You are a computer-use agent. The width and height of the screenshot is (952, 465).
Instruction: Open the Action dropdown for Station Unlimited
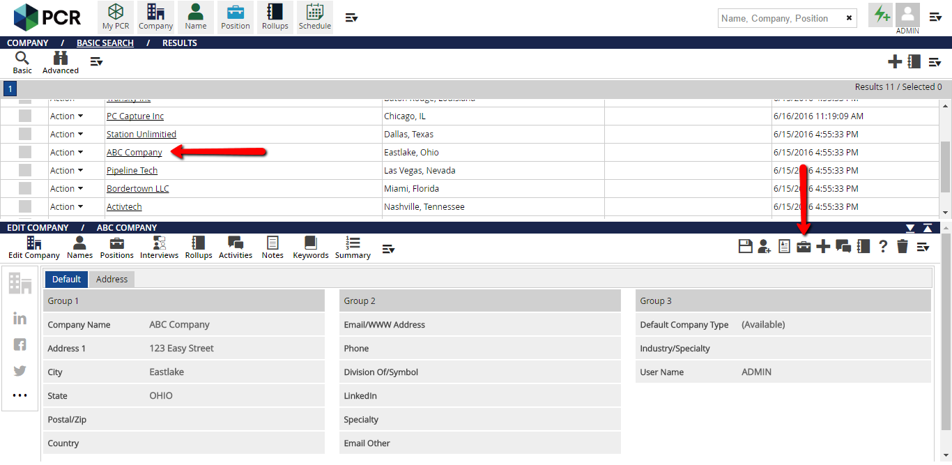(67, 135)
